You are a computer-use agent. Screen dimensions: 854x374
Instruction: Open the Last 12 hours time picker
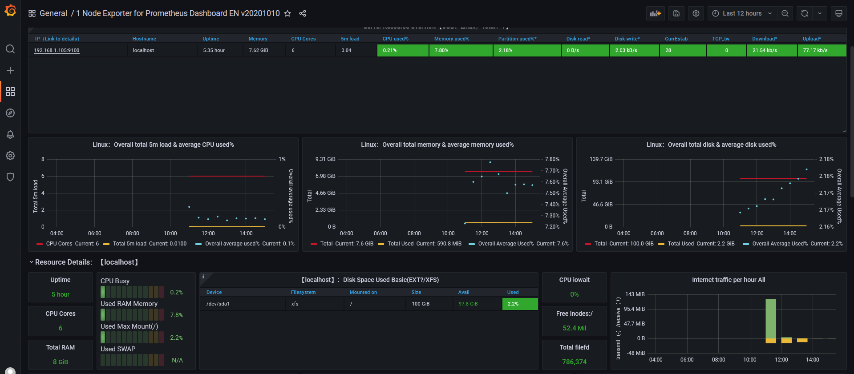742,13
